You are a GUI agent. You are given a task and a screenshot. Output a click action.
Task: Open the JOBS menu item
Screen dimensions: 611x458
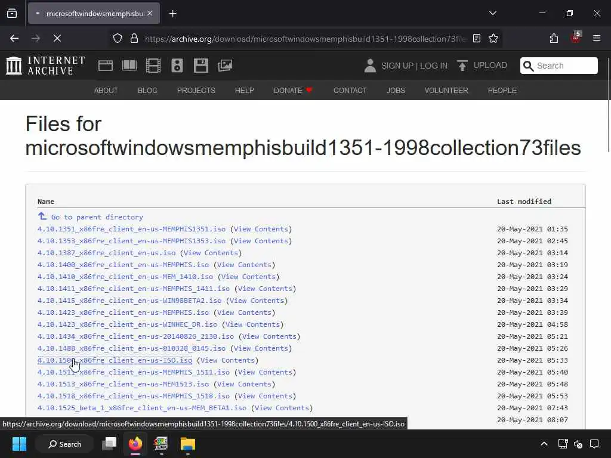click(x=396, y=91)
